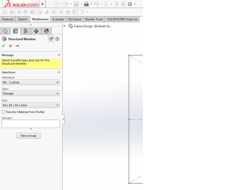Image resolution: width=248 pixels, height=190 pixels.
Task: Enable Transfer Material from Profile
Action: coord(4,112)
